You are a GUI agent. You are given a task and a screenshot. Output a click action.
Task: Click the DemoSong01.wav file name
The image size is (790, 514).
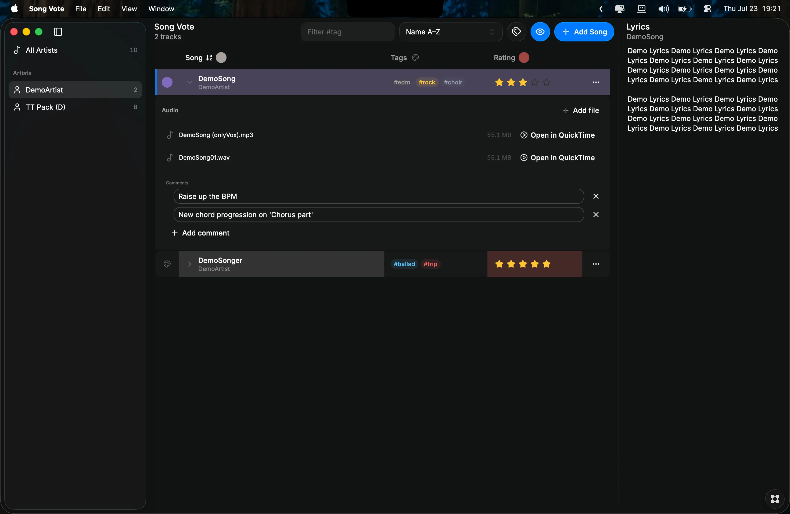point(204,158)
